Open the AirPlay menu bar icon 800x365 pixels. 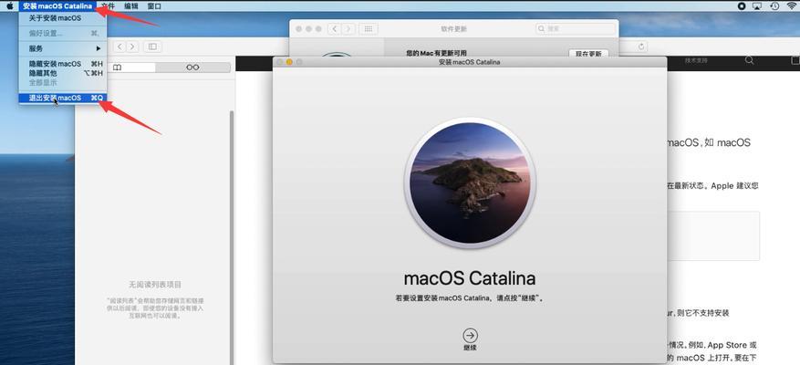coord(757,6)
